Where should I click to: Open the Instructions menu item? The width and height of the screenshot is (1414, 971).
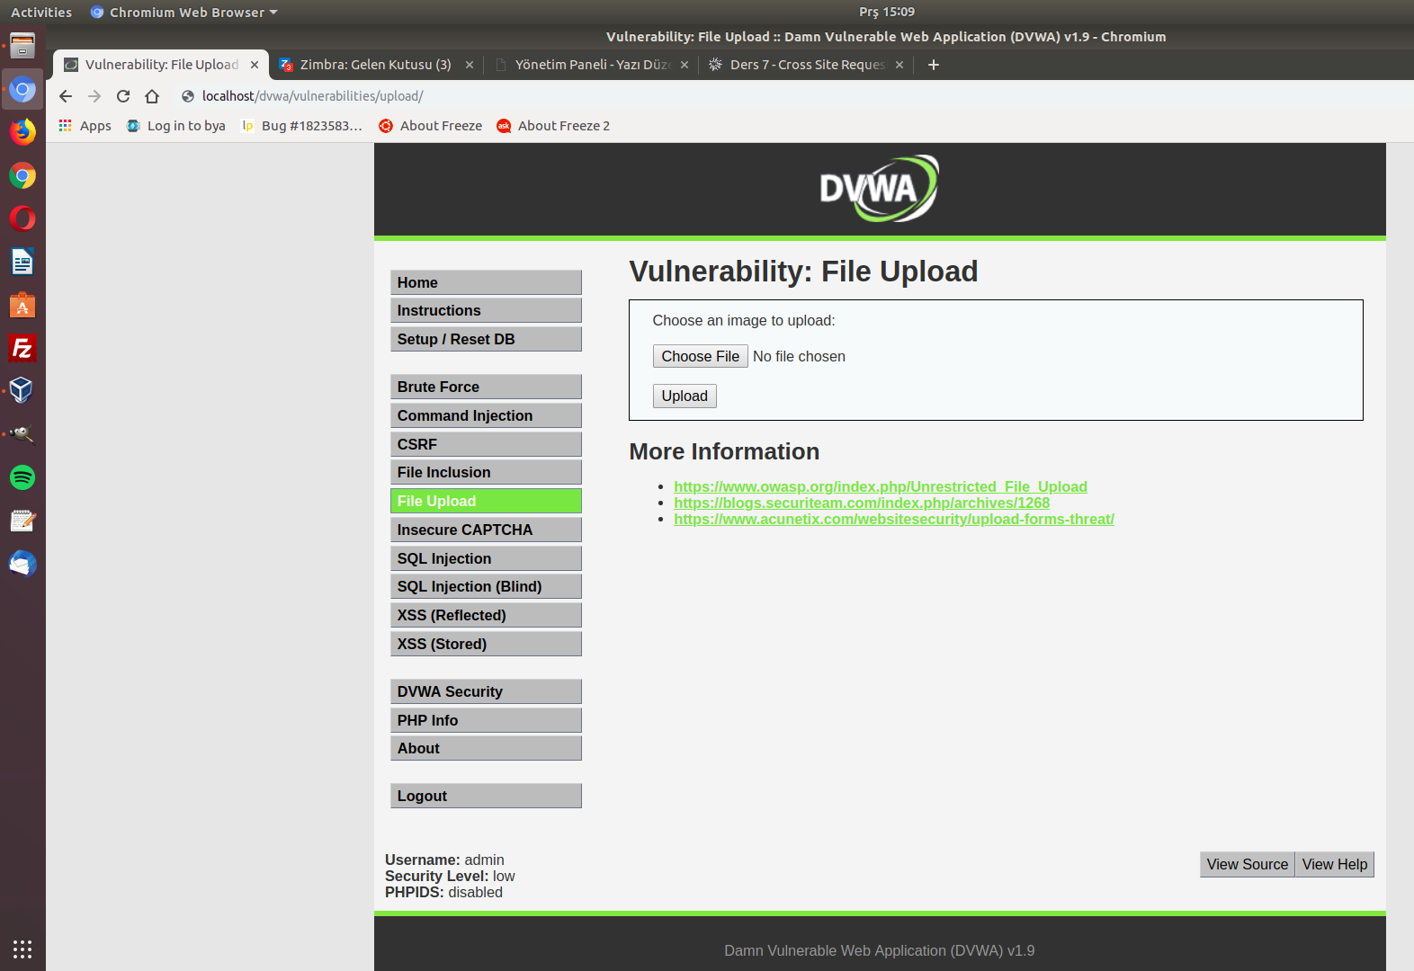tap(486, 310)
